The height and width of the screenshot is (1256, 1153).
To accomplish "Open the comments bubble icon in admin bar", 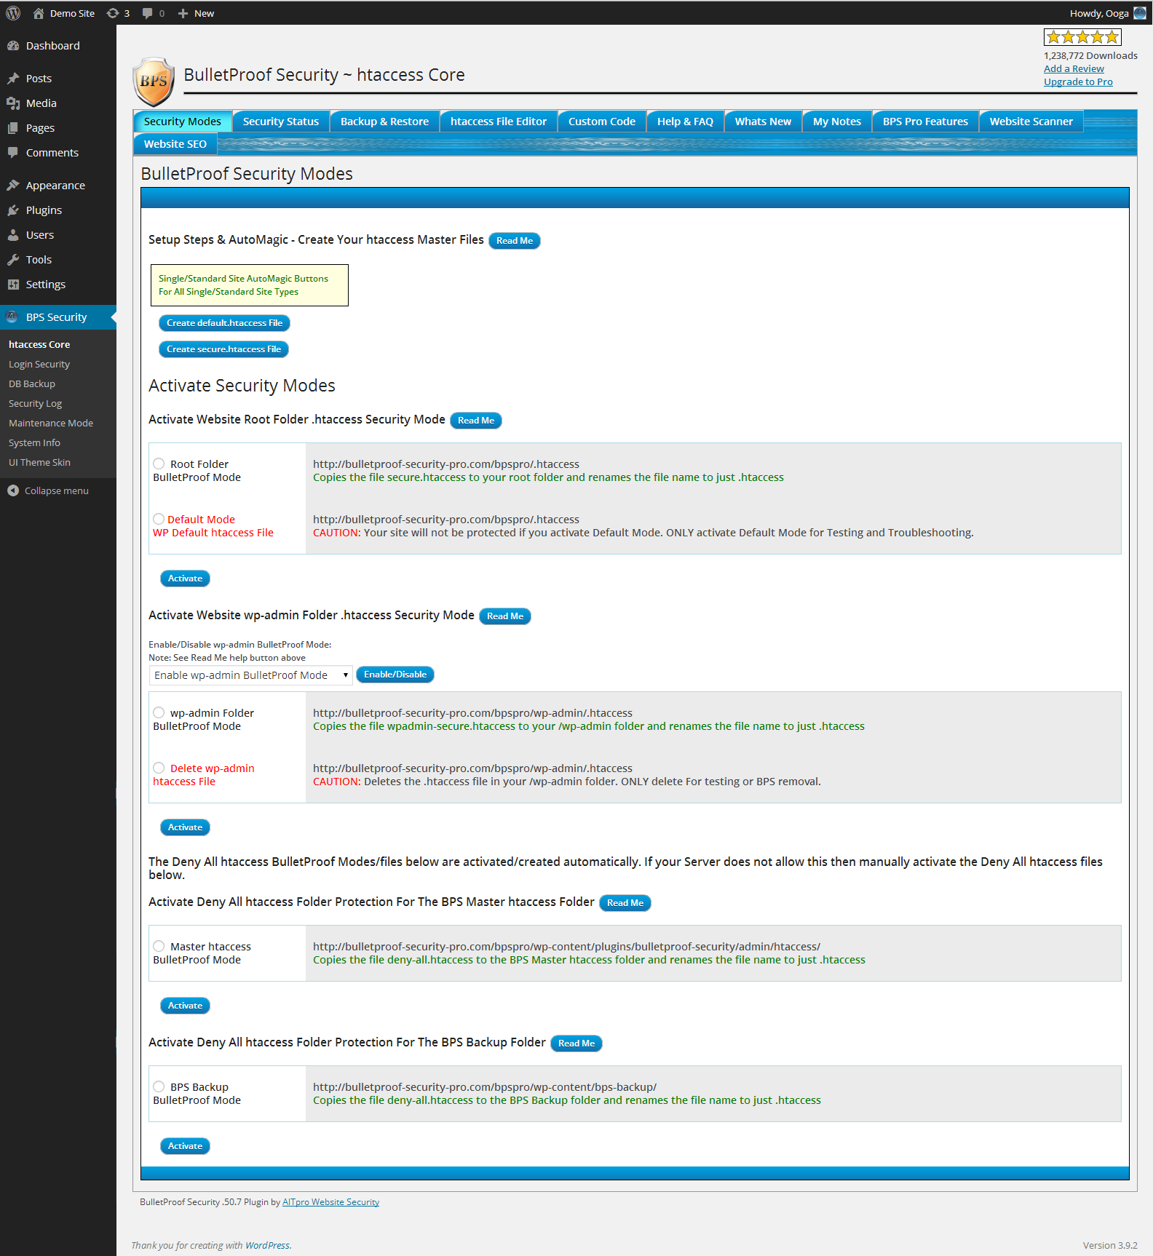I will tap(147, 13).
